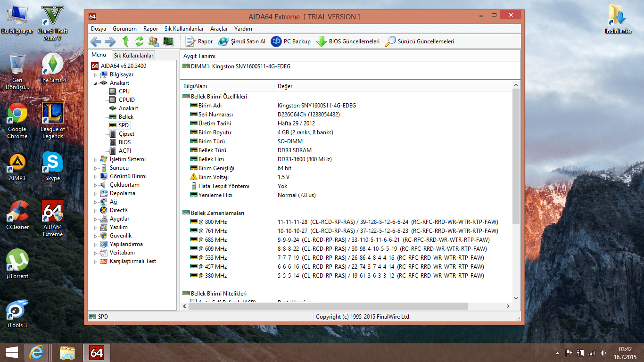The height and width of the screenshot is (362, 644).
Task: Select the @ 380 MHz timing row
Action: tap(347, 276)
